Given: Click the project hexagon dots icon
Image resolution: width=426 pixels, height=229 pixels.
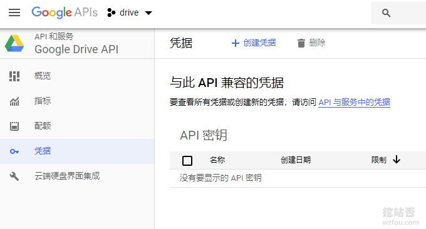Looking at the screenshot, I should coord(111,13).
